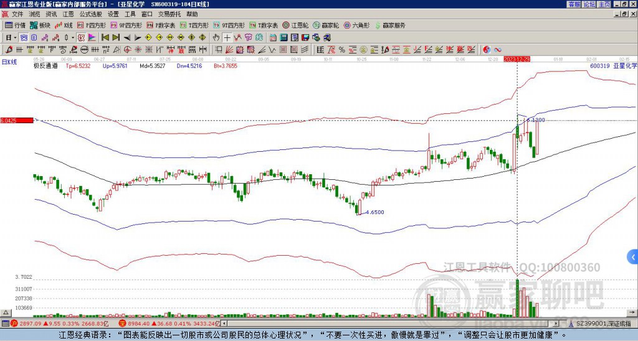Open the 9P四方形 tool

click(x=126, y=25)
